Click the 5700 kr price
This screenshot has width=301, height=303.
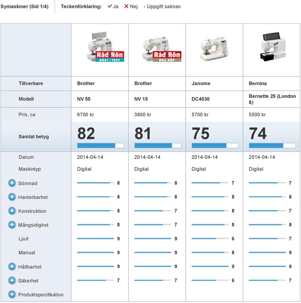(200, 115)
